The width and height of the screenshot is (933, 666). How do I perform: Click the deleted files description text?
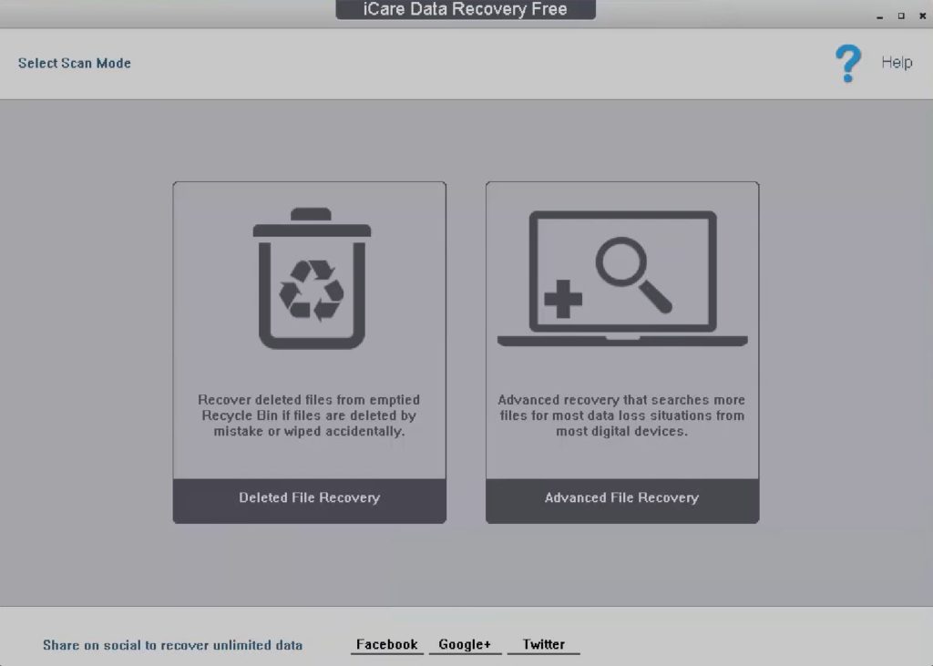(x=309, y=415)
